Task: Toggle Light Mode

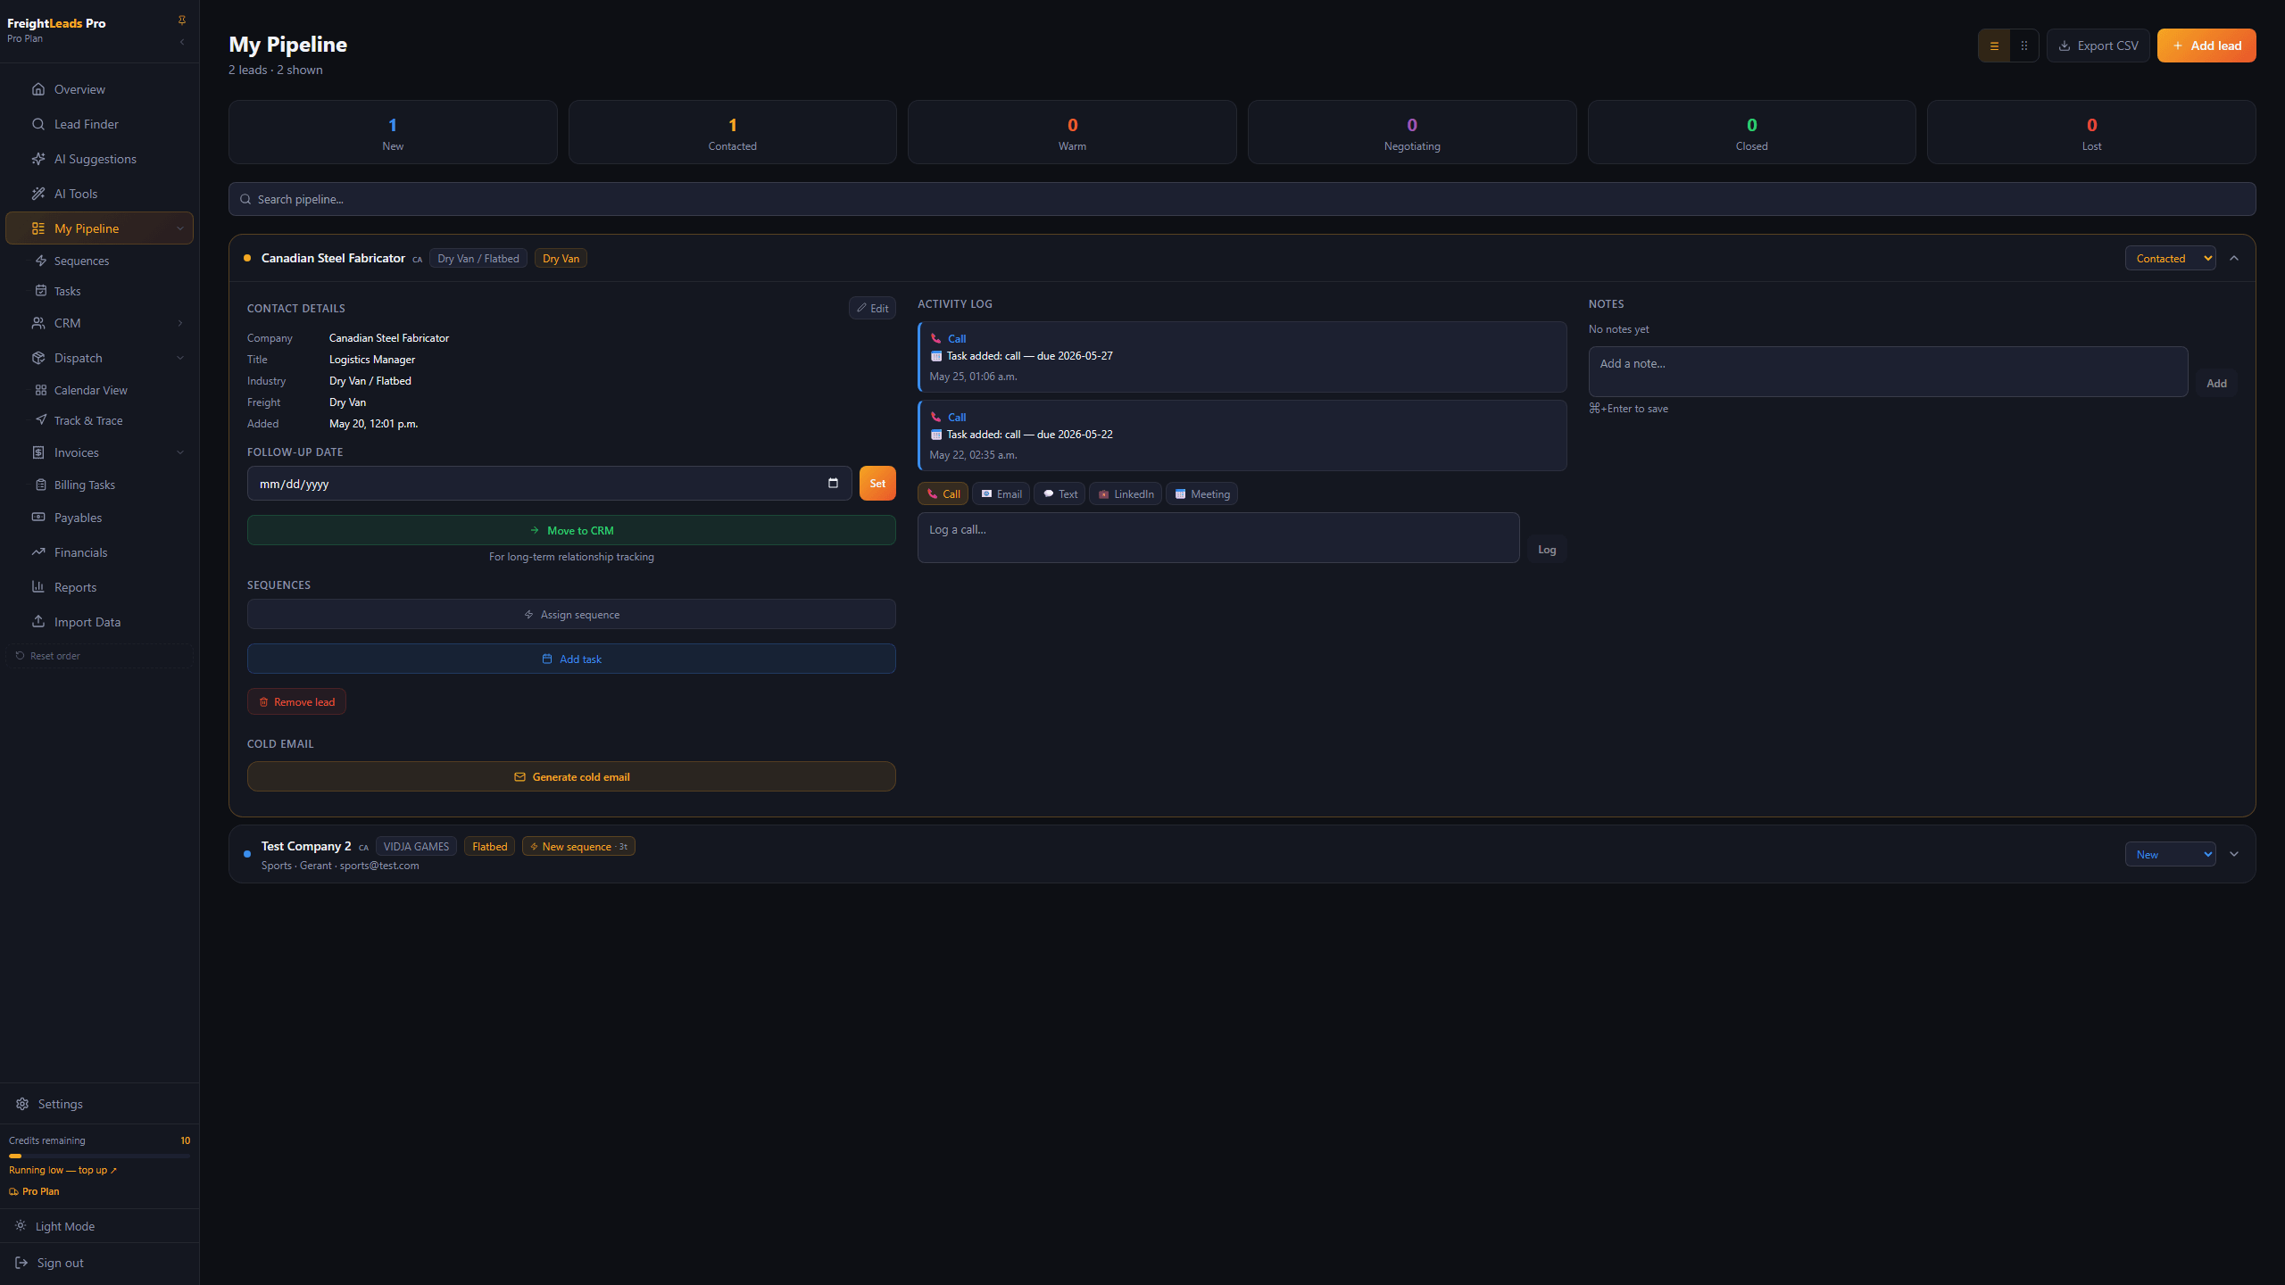Action: [x=99, y=1226]
